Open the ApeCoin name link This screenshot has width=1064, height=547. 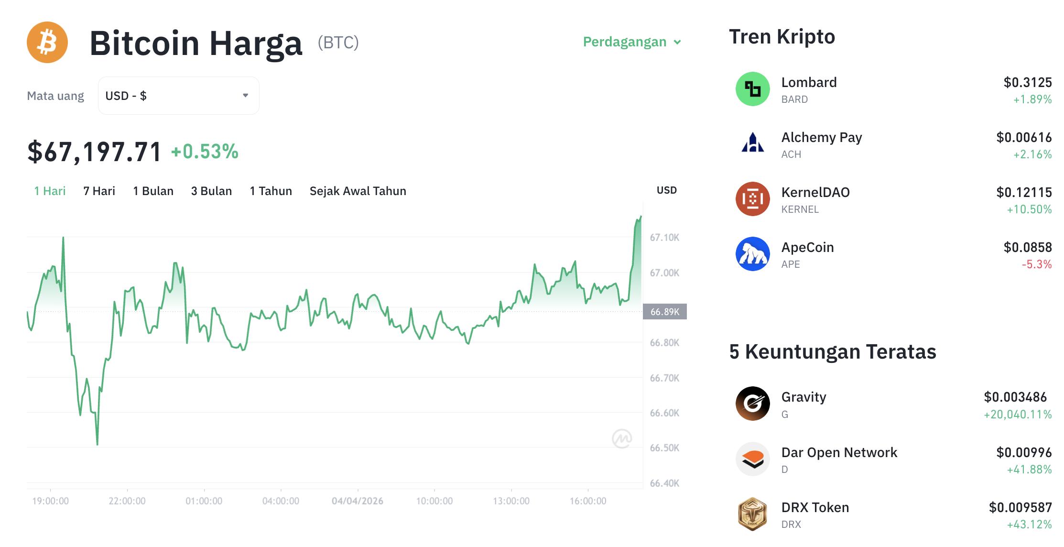(x=808, y=247)
